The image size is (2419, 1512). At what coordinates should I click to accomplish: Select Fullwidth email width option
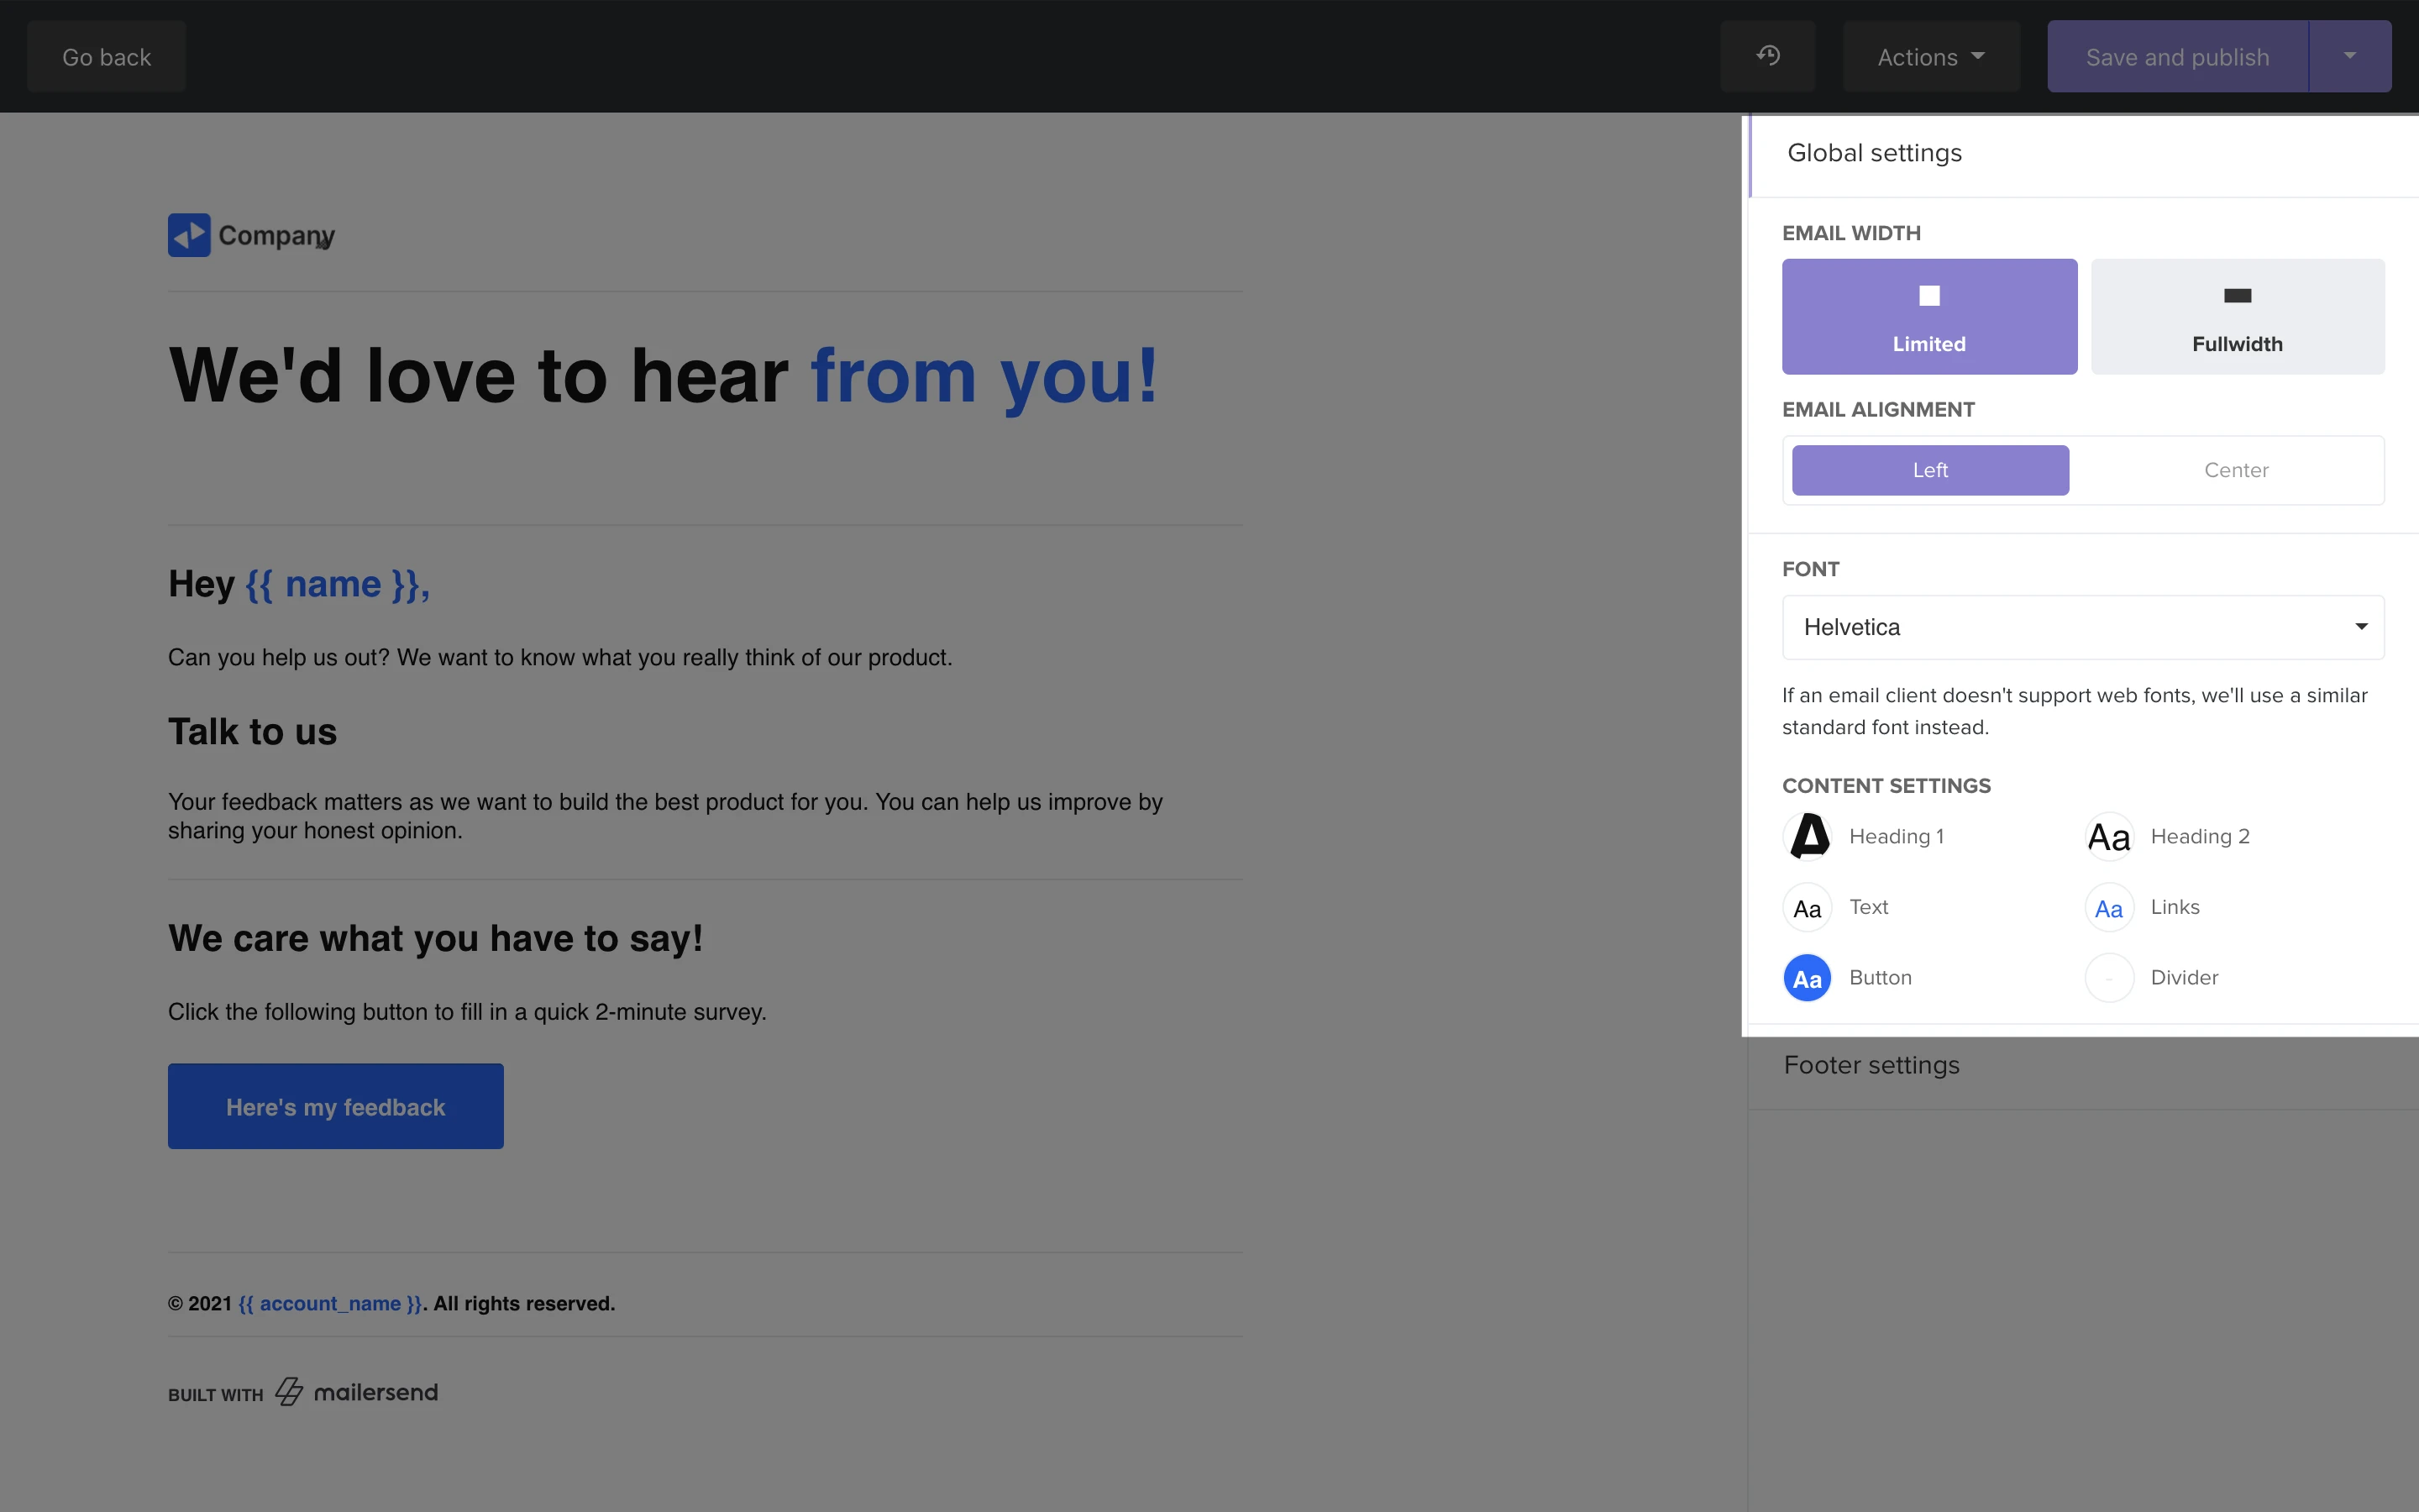2237,316
